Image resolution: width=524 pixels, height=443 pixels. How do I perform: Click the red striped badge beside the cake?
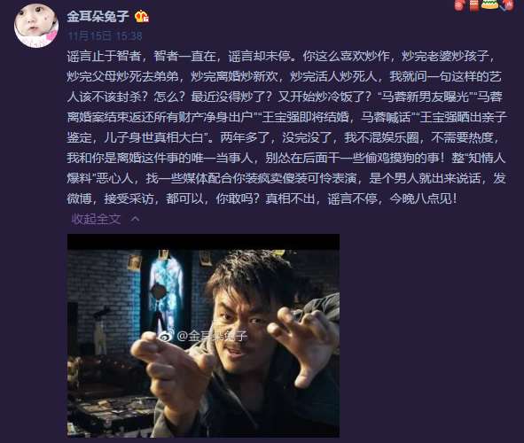pyautogui.click(x=473, y=5)
